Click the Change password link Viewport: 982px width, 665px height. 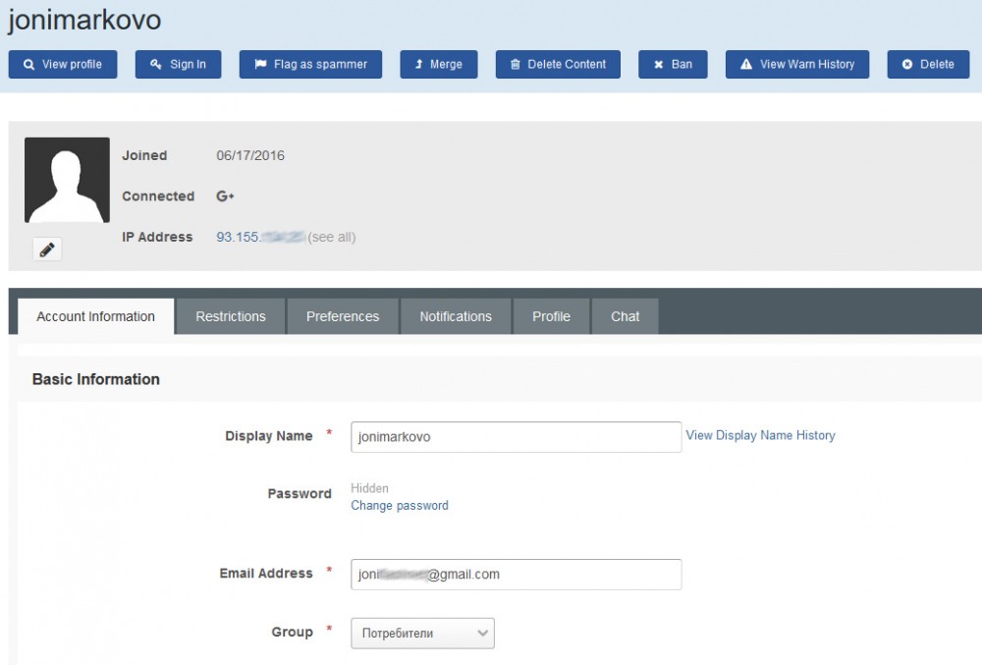pyautogui.click(x=400, y=506)
